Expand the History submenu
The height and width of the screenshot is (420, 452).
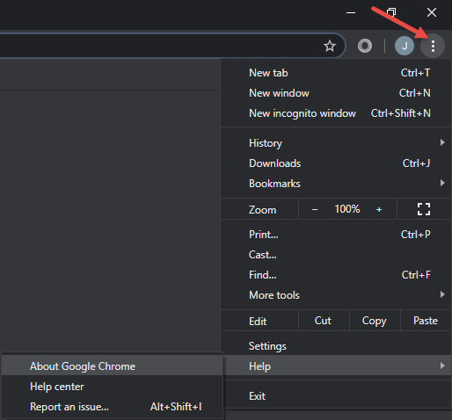[336, 143]
